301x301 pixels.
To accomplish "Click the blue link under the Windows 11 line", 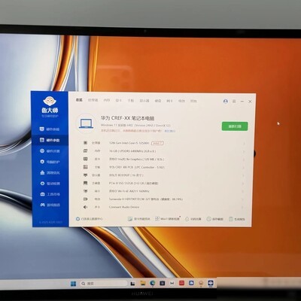I will point(170,131).
